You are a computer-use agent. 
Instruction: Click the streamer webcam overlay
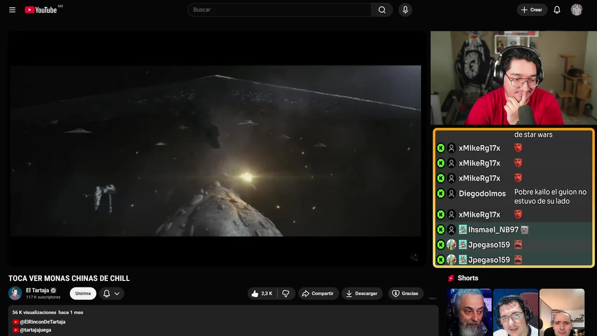[x=514, y=78]
